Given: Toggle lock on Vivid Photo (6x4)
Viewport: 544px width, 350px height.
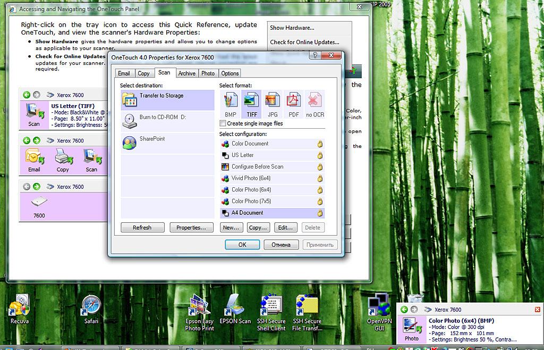Looking at the screenshot, I should tap(320, 179).
